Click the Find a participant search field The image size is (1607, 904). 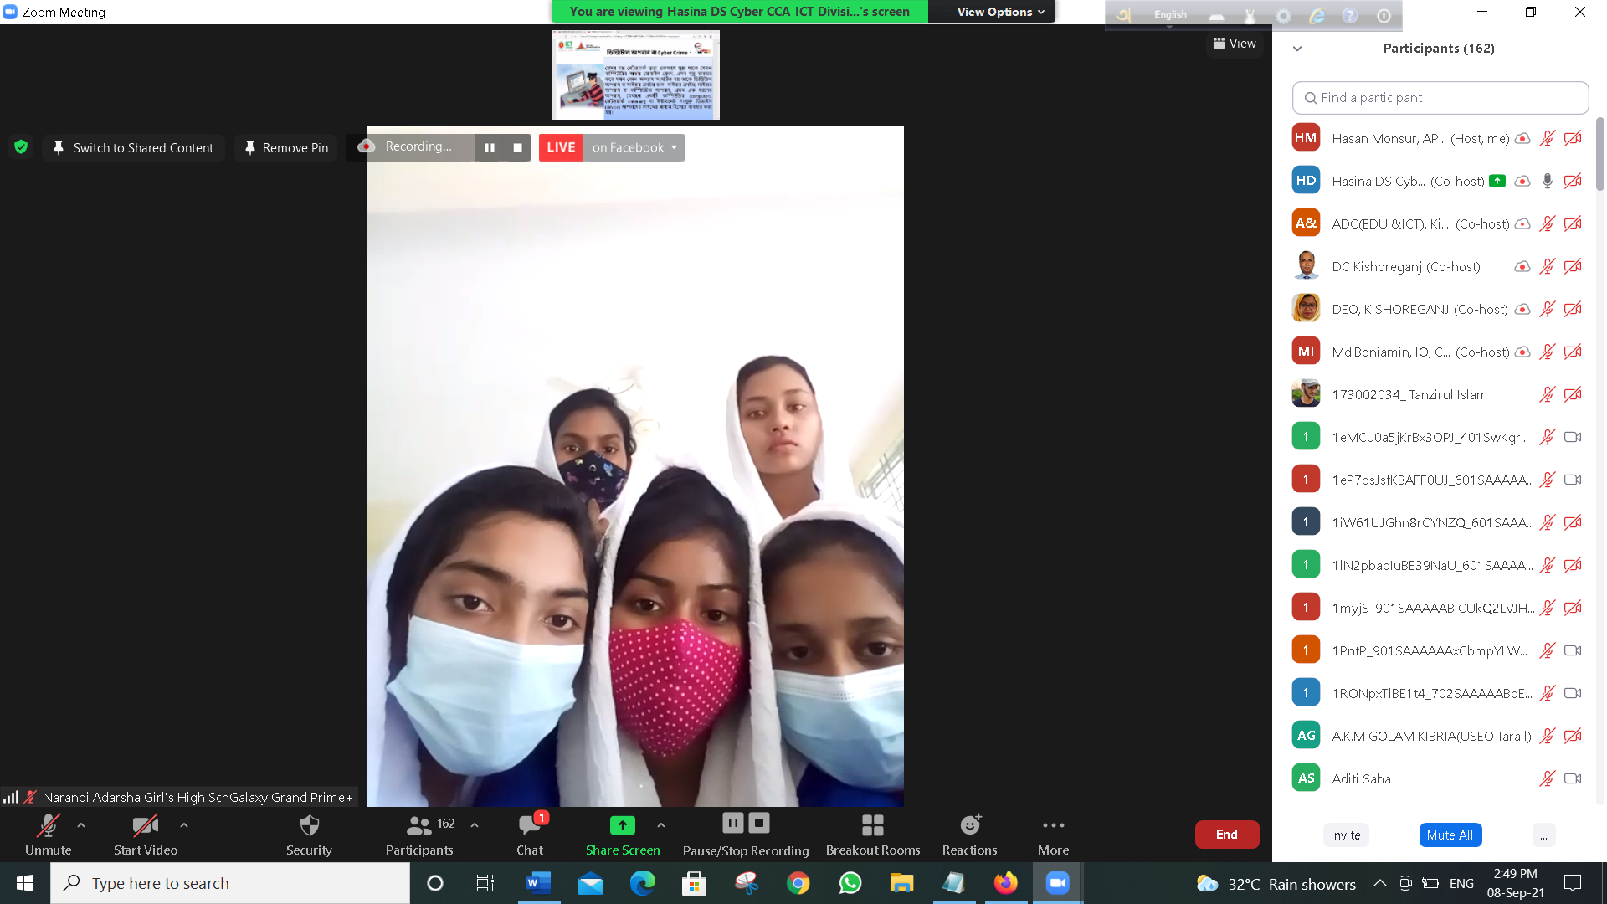(1440, 98)
